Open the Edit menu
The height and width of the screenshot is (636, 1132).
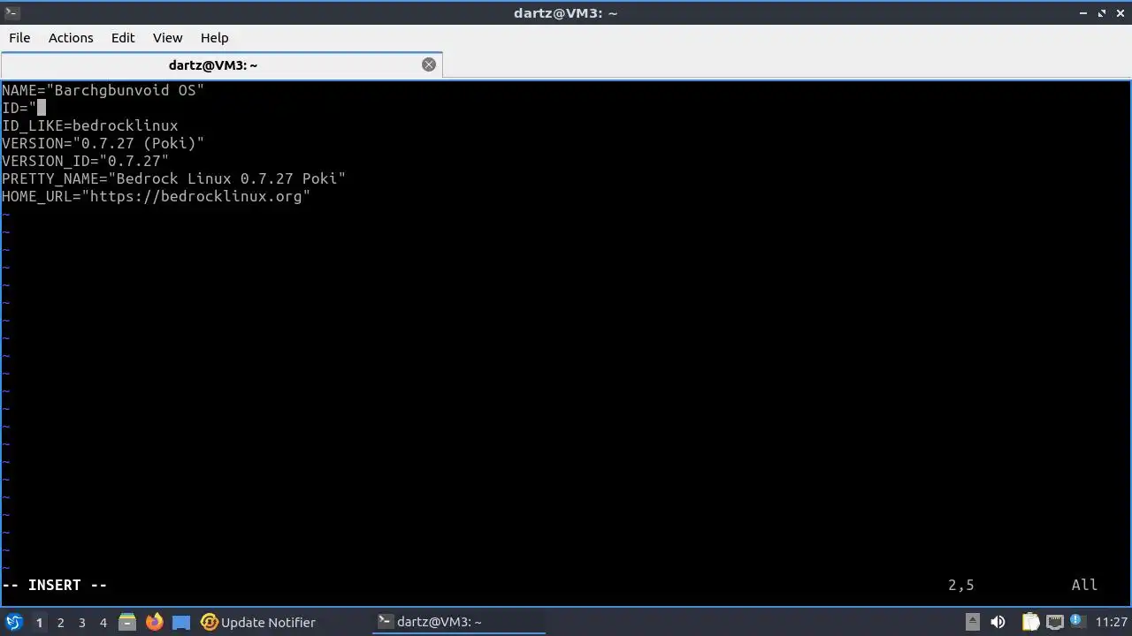click(123, 38)
